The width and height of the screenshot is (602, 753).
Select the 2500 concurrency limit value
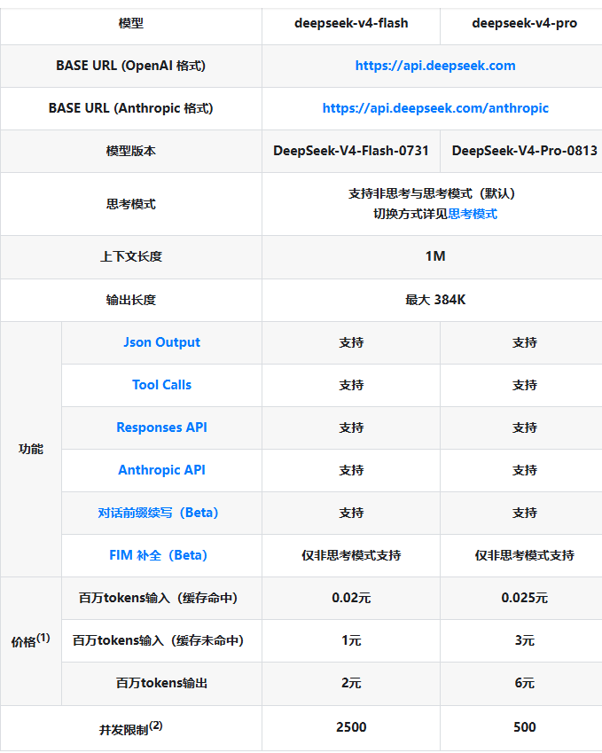(x=351, y=727)
